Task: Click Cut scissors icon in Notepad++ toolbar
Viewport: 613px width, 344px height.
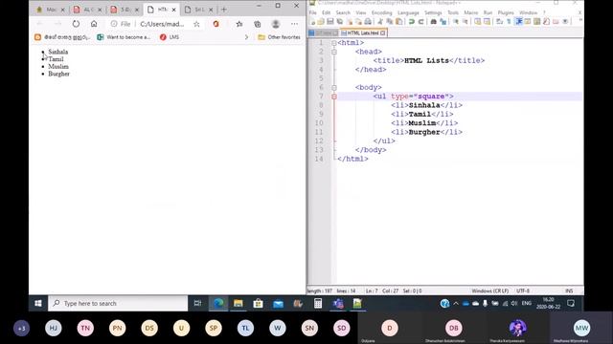Action: (380, 22)
